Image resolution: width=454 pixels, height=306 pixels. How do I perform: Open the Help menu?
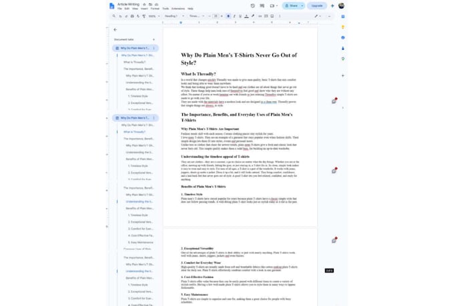(190, 9)
